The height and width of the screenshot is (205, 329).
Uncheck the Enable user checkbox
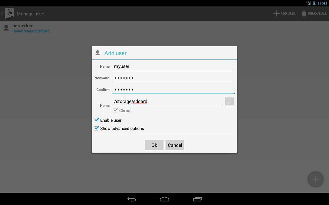click(96, 120)
